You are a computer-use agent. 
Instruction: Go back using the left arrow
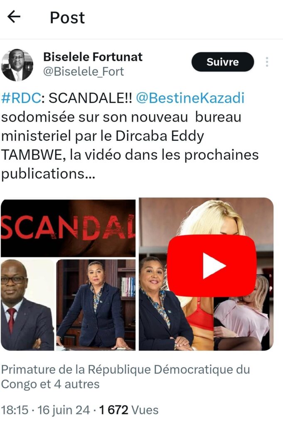coord(14,17)
